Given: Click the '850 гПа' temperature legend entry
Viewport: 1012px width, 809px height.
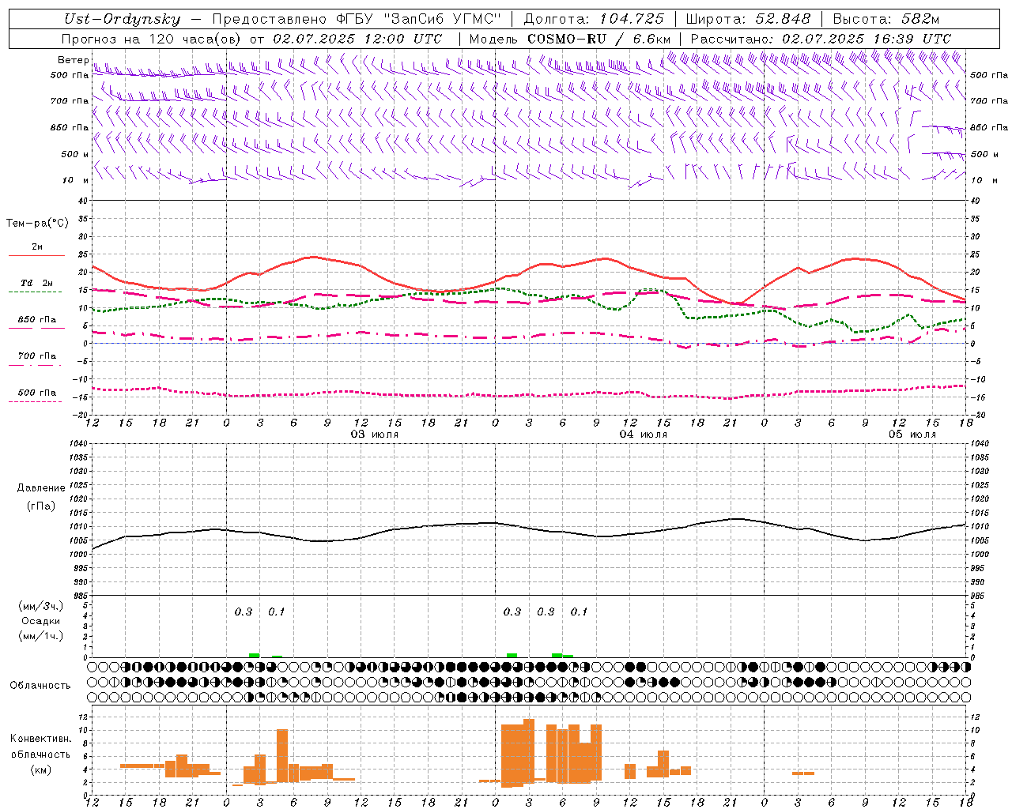Looking at the screenshot, I should pyautogui.click(x=37, y=319).
